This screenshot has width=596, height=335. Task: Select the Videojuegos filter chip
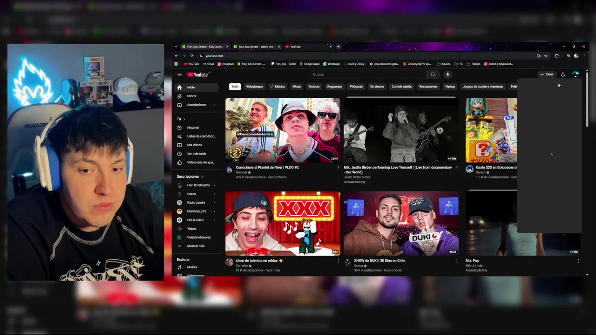(x=255, y=87)
